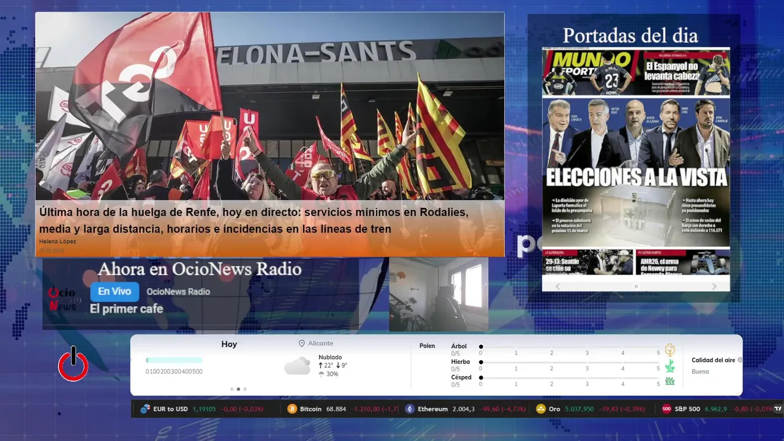784x441 pixels.
Task: Click the teal air quality progress bar
Action: pyautogui.click(x=174, y=360)
